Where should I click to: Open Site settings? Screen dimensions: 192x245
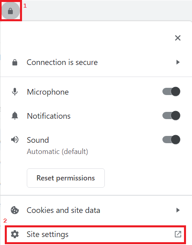(x=95, y=235)
